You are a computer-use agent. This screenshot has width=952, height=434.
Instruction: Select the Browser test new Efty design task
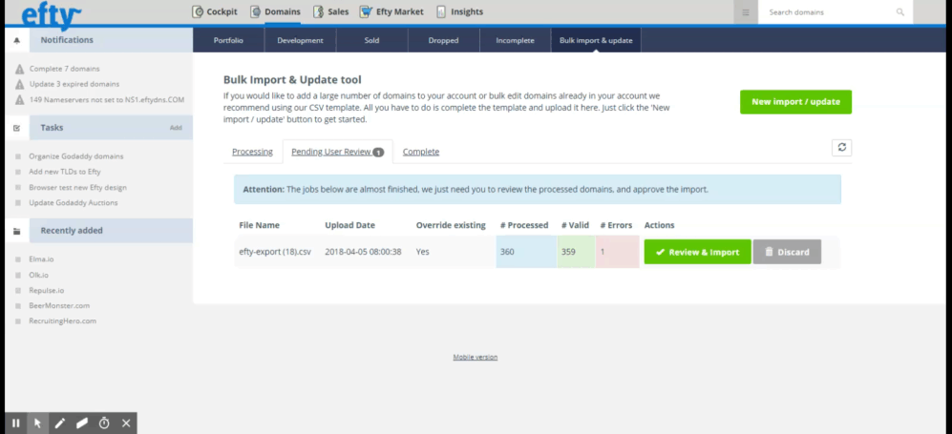tap(77, 187)
